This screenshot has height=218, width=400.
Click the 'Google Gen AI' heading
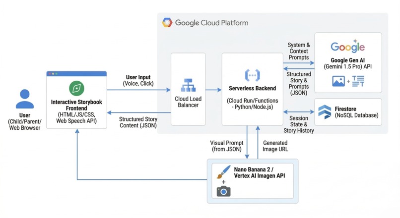pos(348,60)
